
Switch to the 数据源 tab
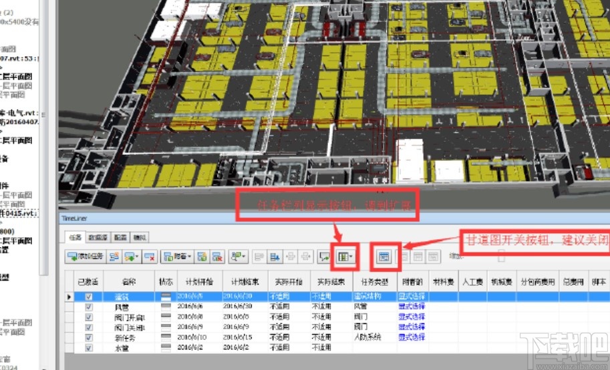tap(98, 237)
